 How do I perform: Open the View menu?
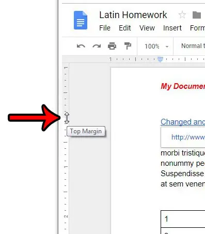147,28
